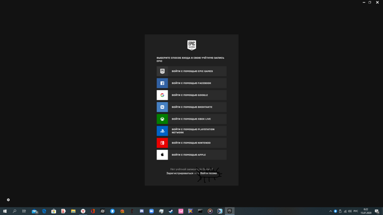Click the VKontakte logo icon
Image resolution: width=383 pixels, height=215 pixels.
[162, 107]
